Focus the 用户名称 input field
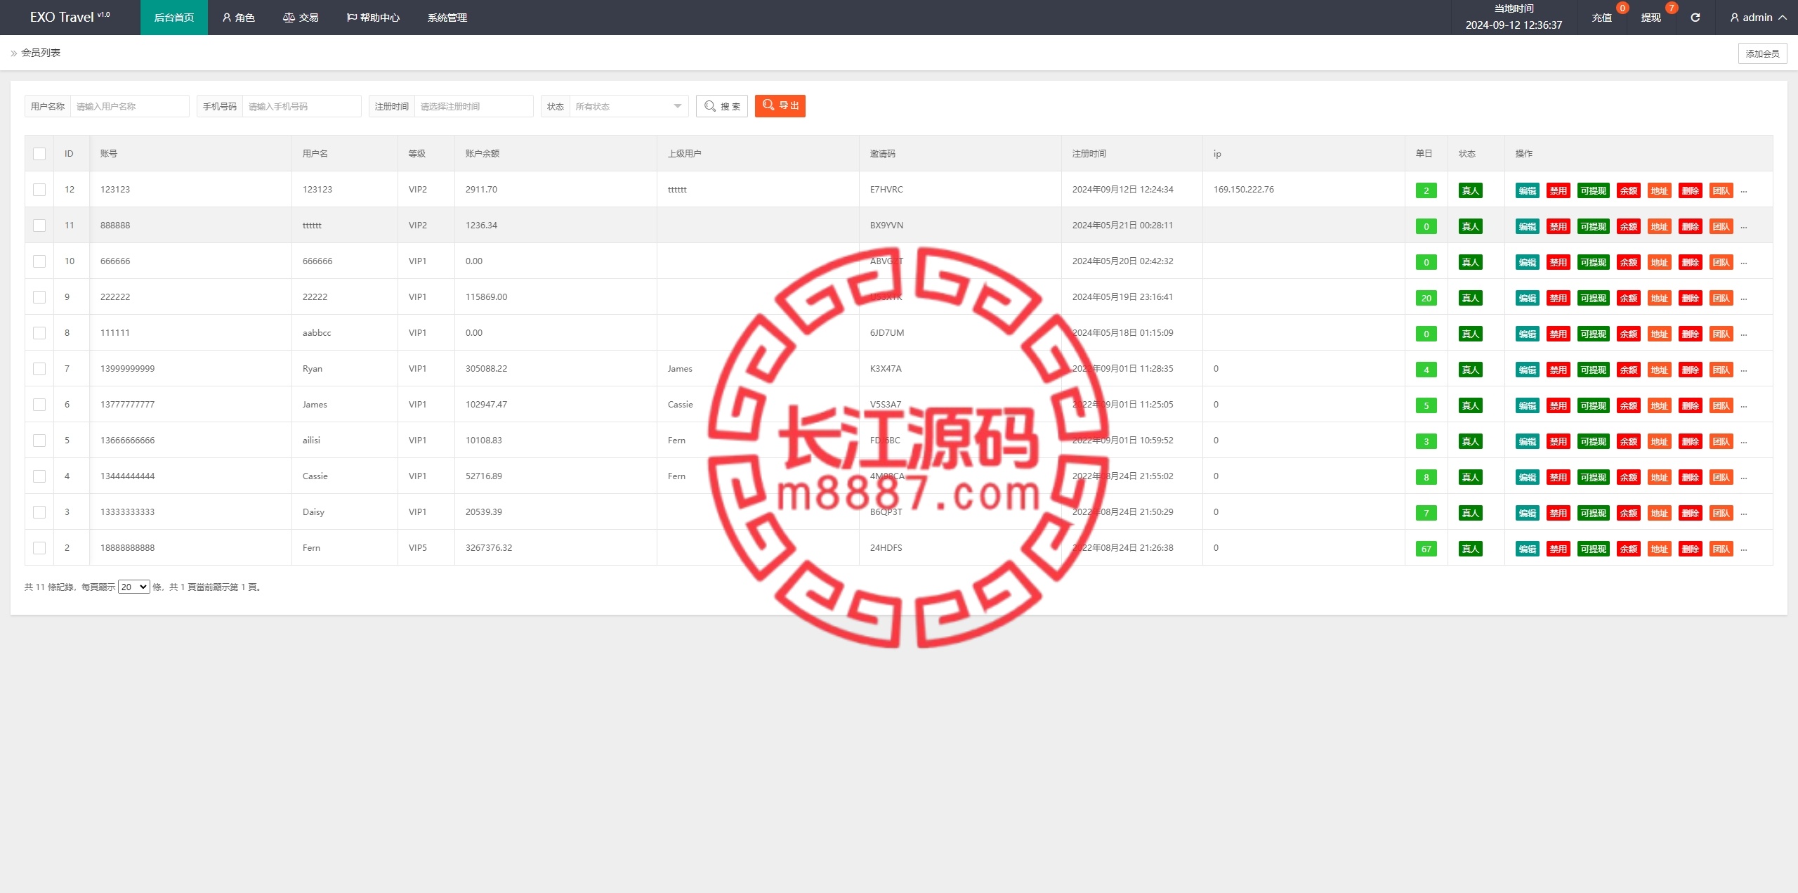 (x=129, y=106)
